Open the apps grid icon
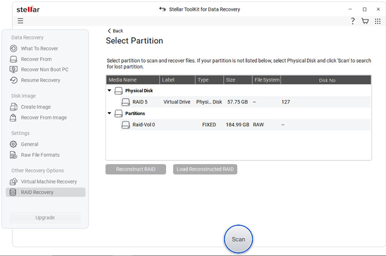The height and width of the screenshot is (256, 386). pos(377,21)
